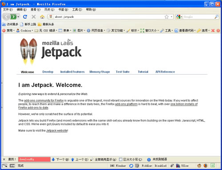Expand the 表单 forms dropdown
This screenshot has height=170, width=222.
[65, 31]
